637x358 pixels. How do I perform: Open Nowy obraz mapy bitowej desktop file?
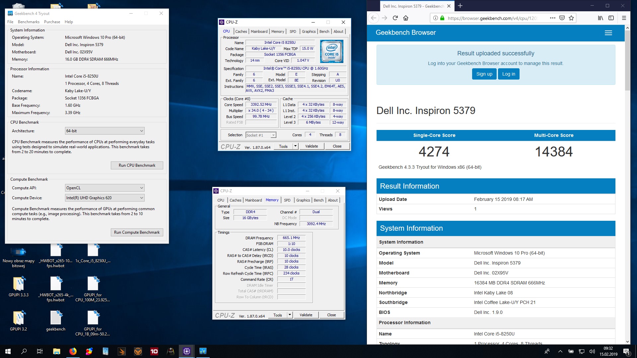pyautogui.click(x=19, y=257)
